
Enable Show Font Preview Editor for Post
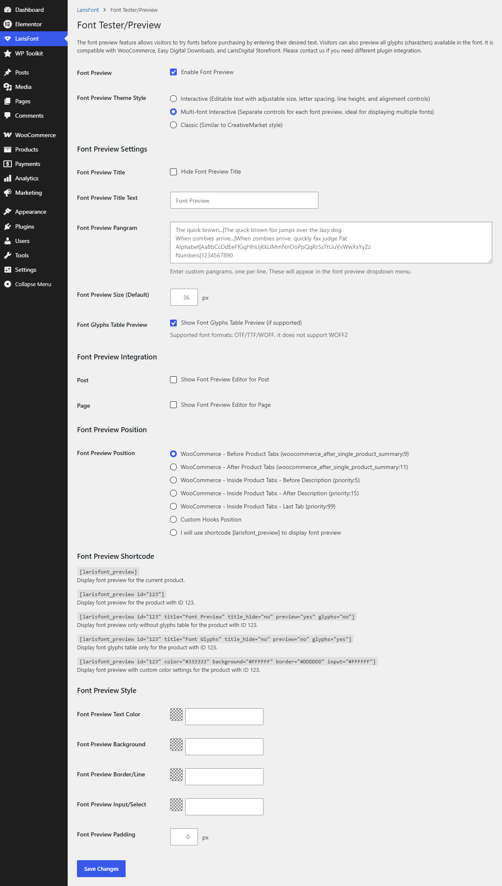coord(173,380)
